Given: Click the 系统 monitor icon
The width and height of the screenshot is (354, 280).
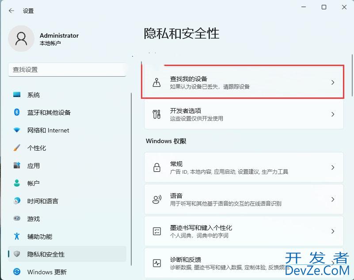Looking at the screenshot, I should tap(17, 94).
